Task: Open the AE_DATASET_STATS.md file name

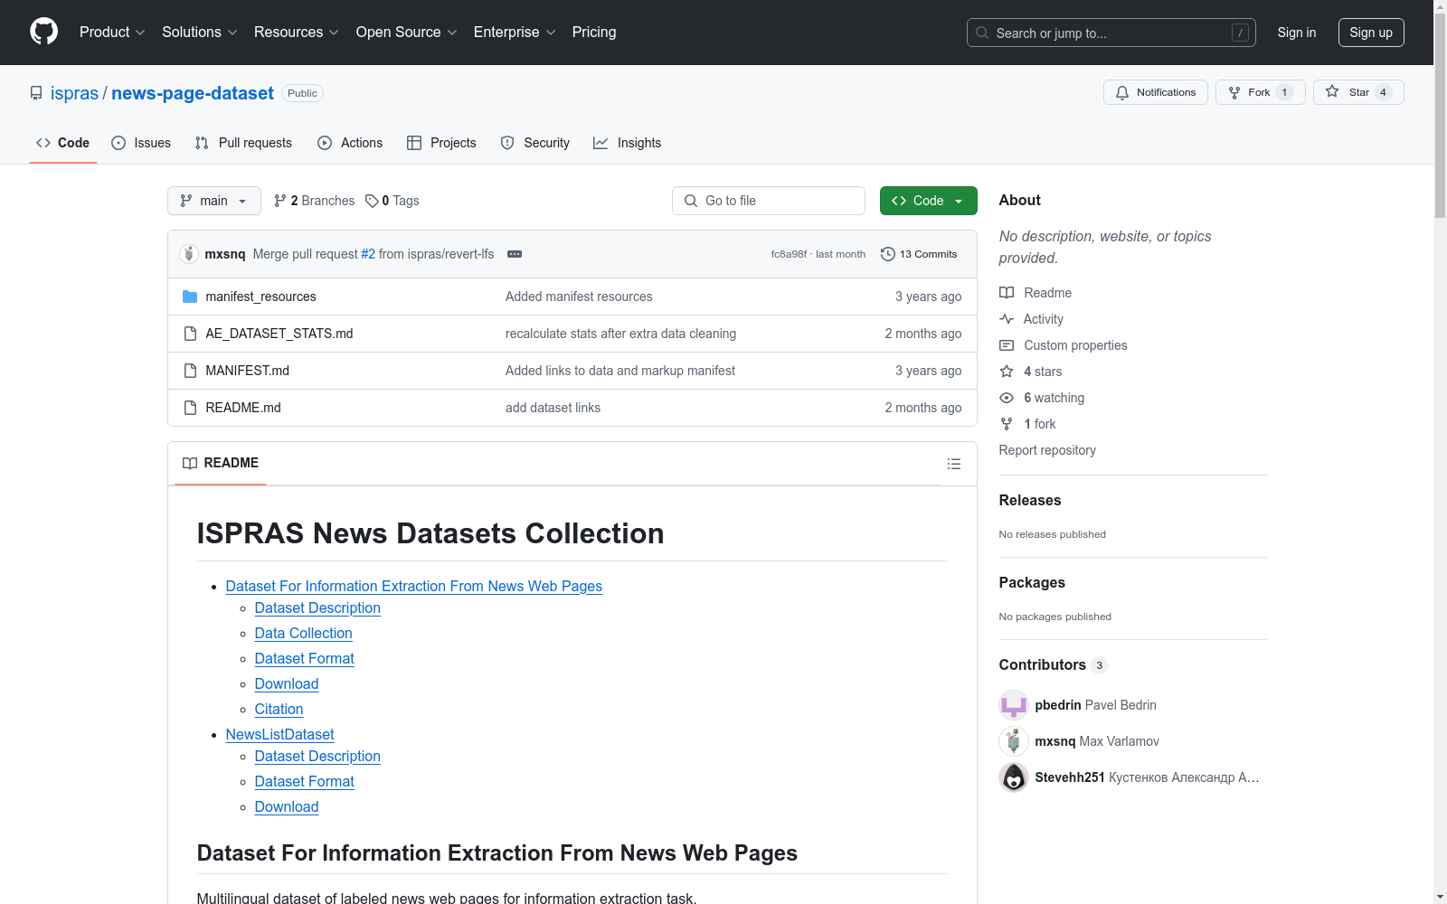Action: coord(279,334)
